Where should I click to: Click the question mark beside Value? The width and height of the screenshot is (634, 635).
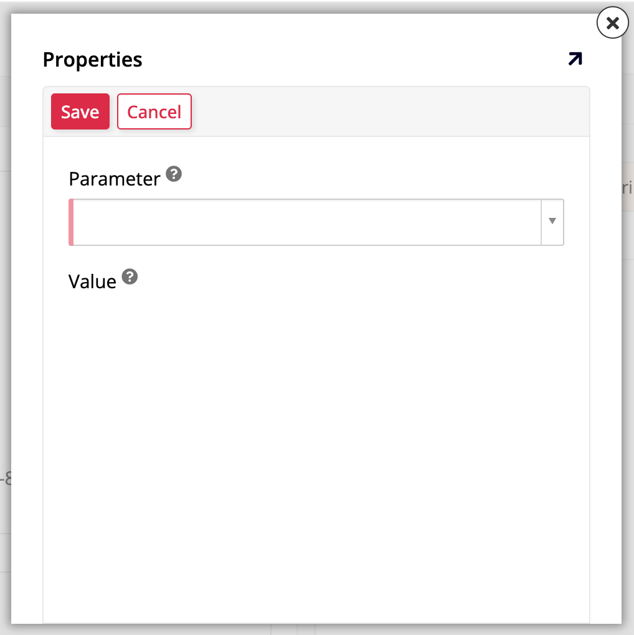(x=130, y=277)
